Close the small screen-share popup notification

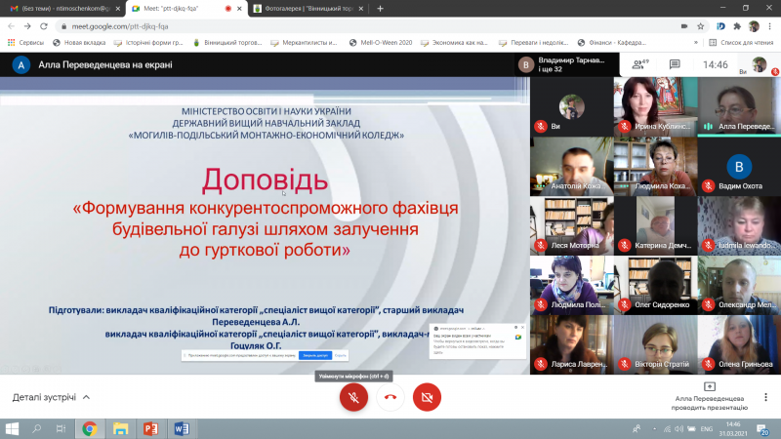(x=522, y=328)
